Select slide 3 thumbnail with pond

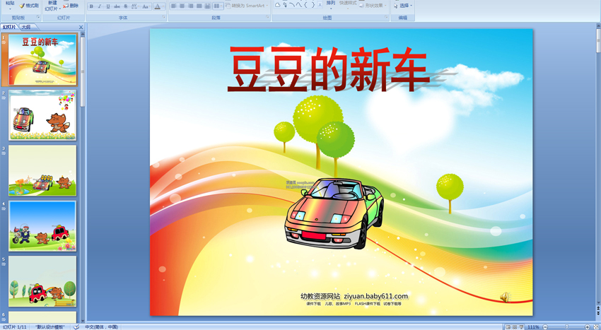pyautogui.click(x=42, y=170)
